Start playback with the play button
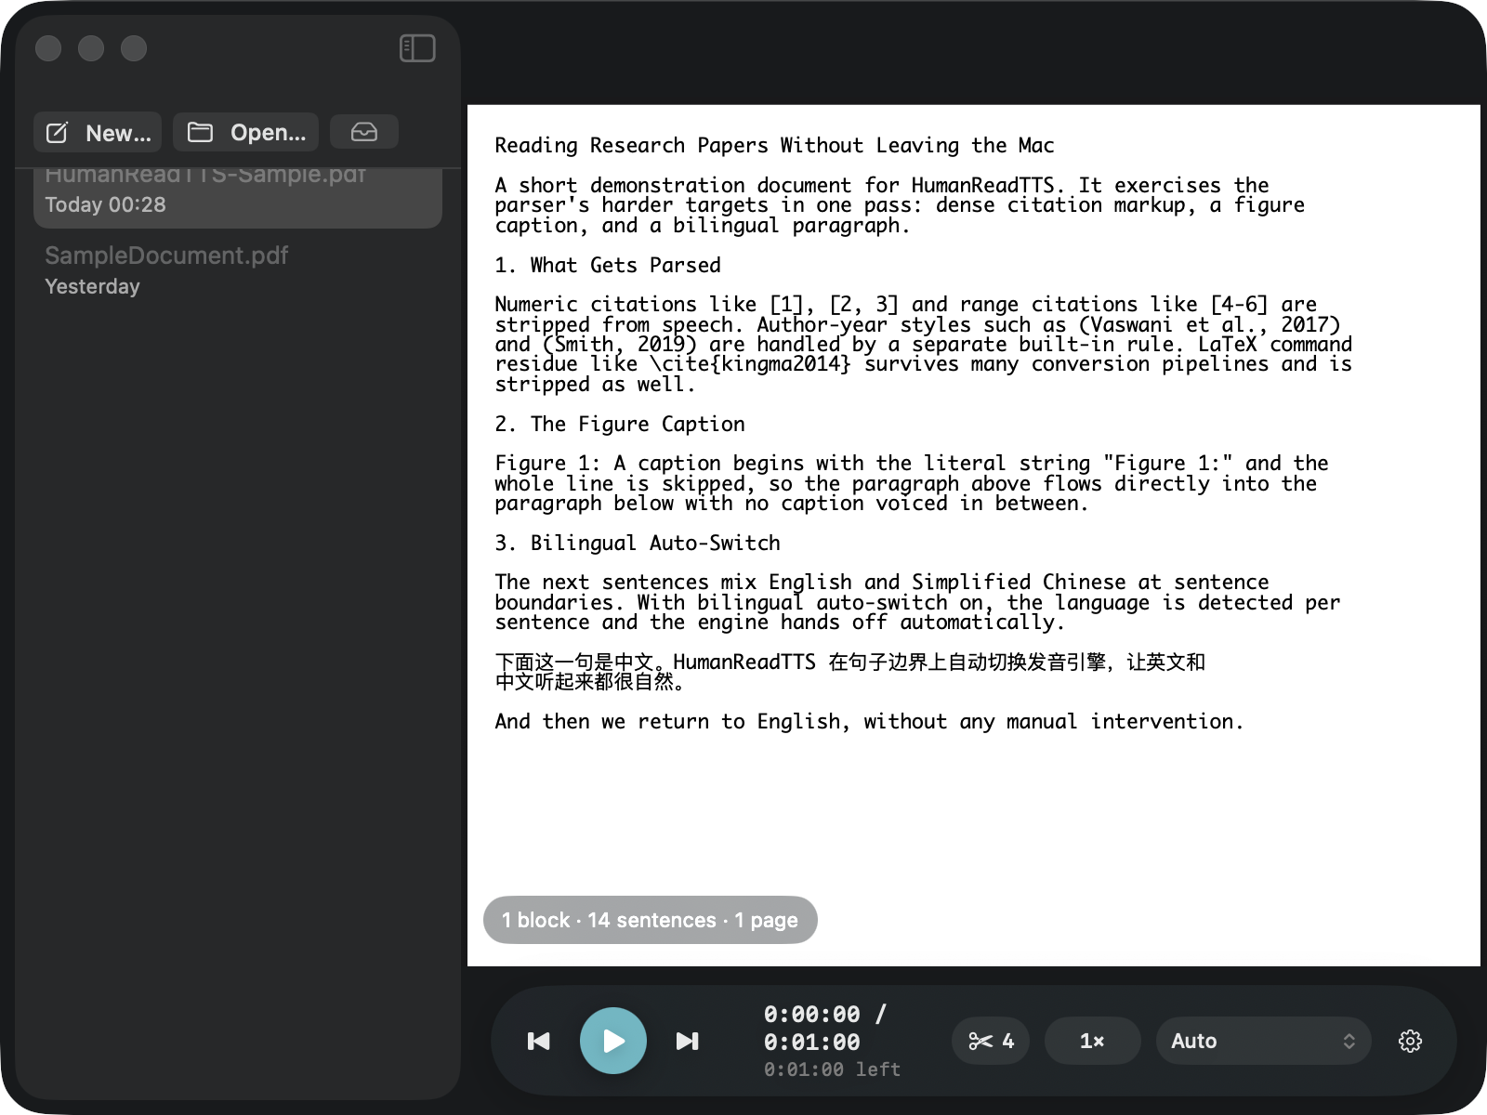 613,1041
